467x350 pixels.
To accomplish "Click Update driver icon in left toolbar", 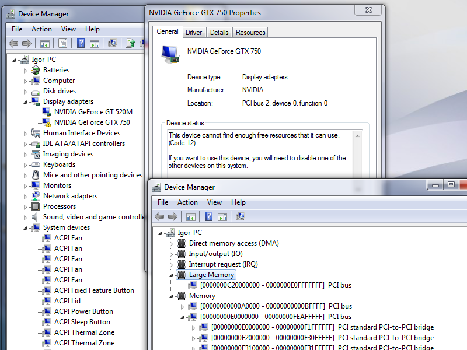I will click(130, 43).
